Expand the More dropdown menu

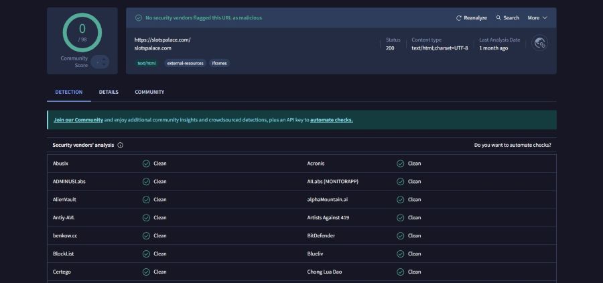(537, 17)
